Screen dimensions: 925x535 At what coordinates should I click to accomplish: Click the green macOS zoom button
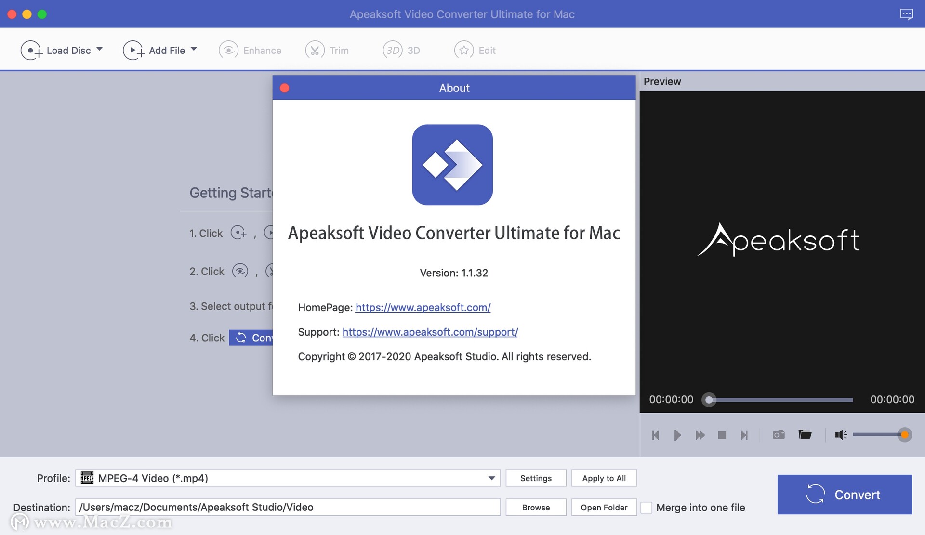(x=42, y=14)
